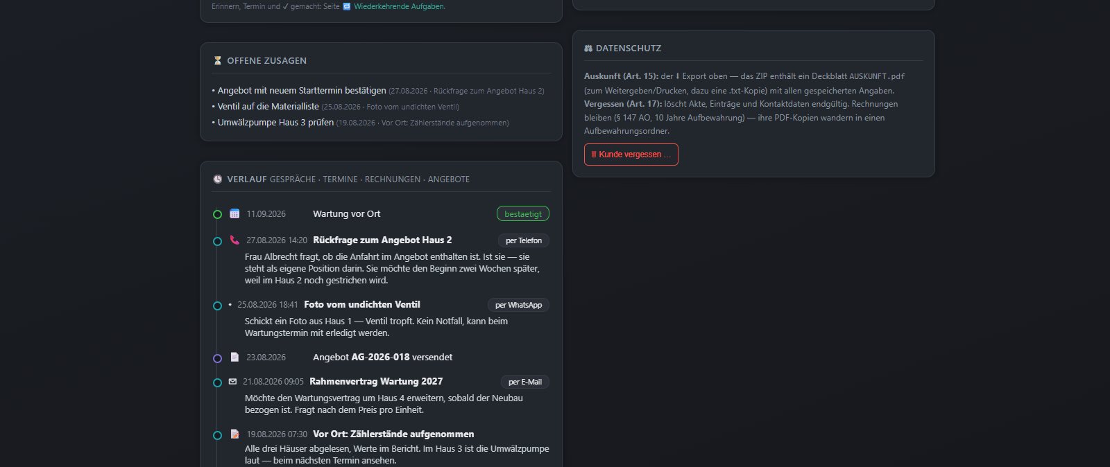Viewport: 1110px width, 467px height.
Task: Click the clock icon next to Verlauf
Action: click(218, 179)
